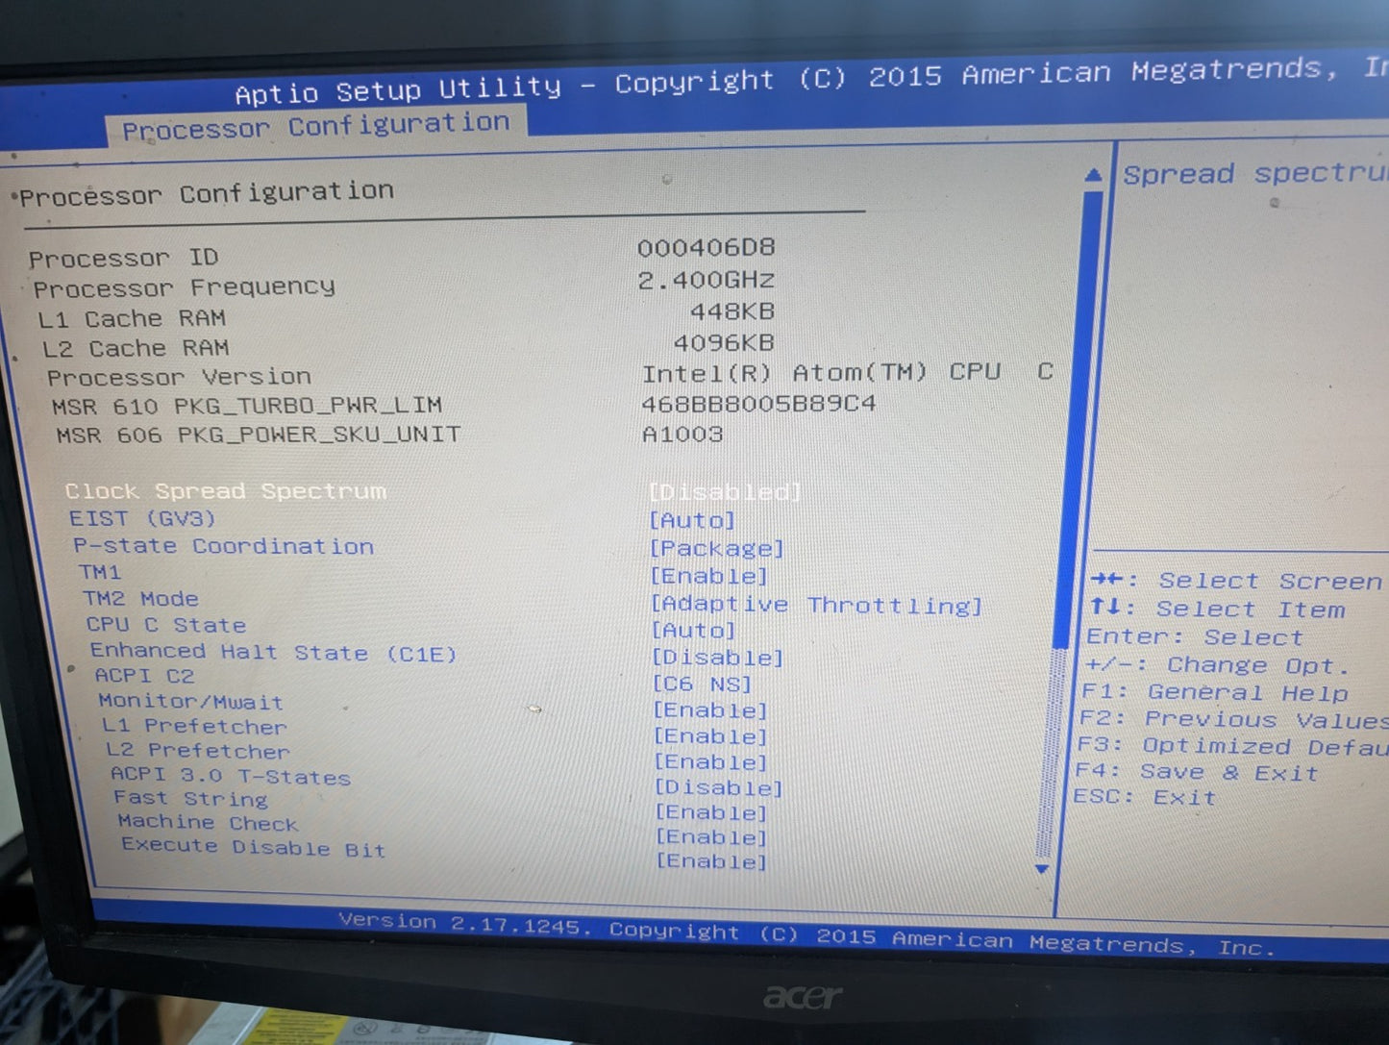This screenshot has height=1045, width=1389.
Task: Click the Processor Configuration section heading
Action: pyautogui.click(x=207, y=193)
